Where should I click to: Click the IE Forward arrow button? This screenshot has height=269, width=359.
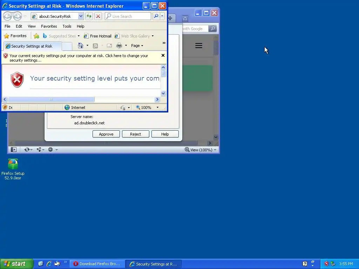(17, 16)
